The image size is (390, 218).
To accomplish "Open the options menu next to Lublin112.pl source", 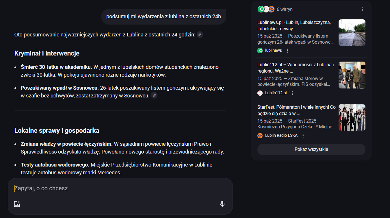I will pyautogui.click(x=292, y=93).
